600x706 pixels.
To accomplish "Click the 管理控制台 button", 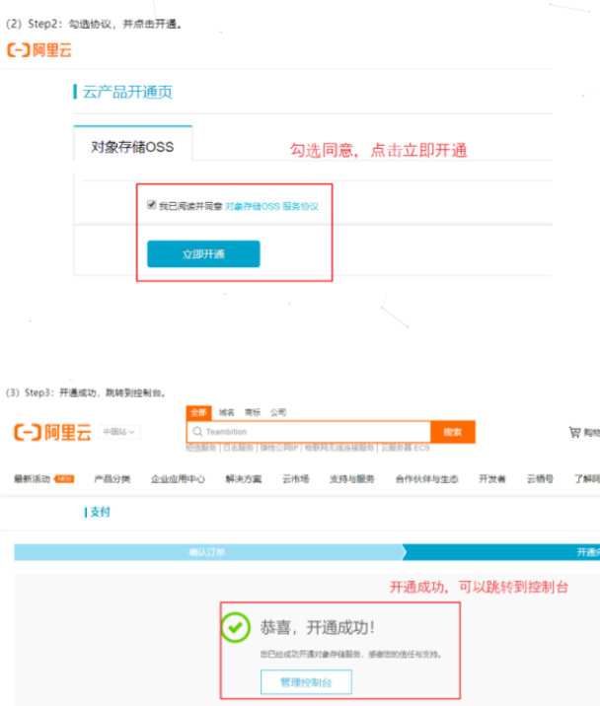I will [306, 682].
